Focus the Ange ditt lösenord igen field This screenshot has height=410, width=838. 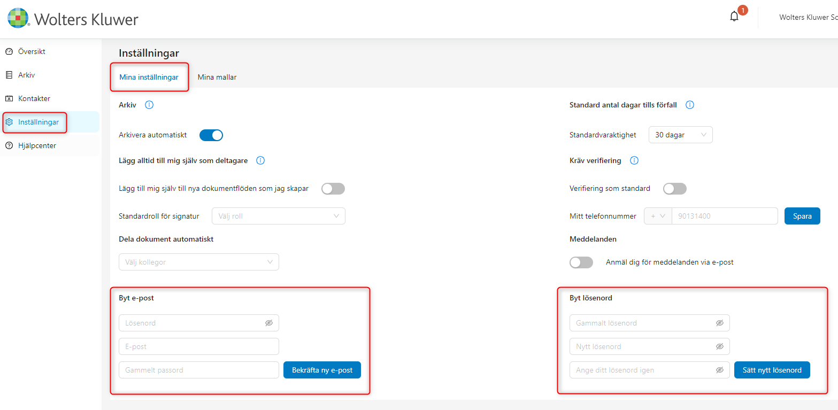pos(650,370)
